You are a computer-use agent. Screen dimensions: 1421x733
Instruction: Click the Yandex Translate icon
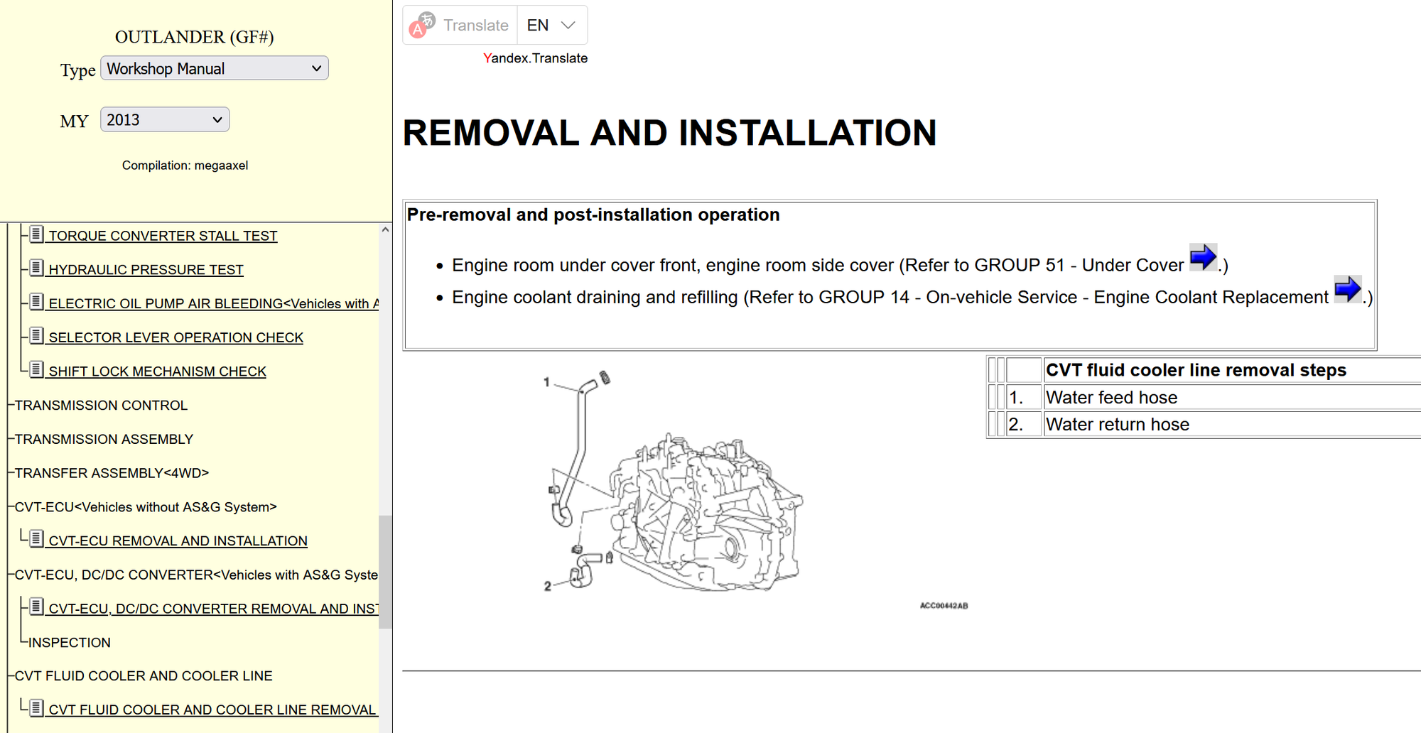422,25
